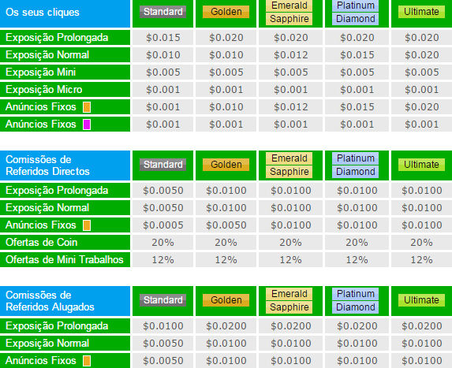Click Diamond badge in Referidos Directos header
The height and width of the screenshot is (368, 452).
[356, 172]
